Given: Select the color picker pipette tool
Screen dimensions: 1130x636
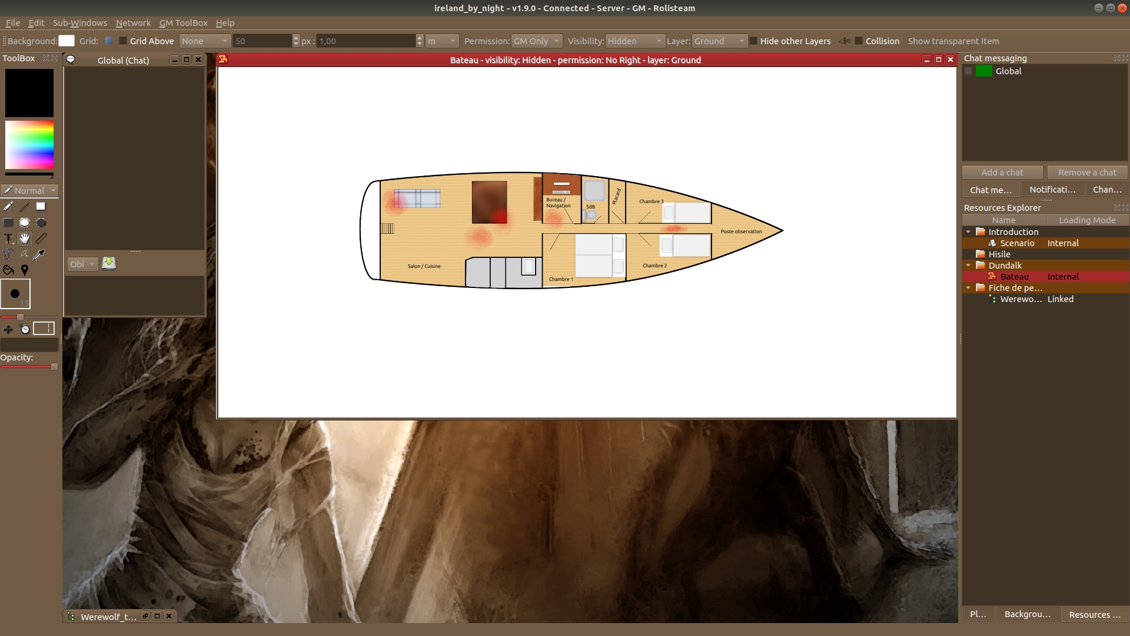Looking at the screenshot, I should (x=39, y=254).
